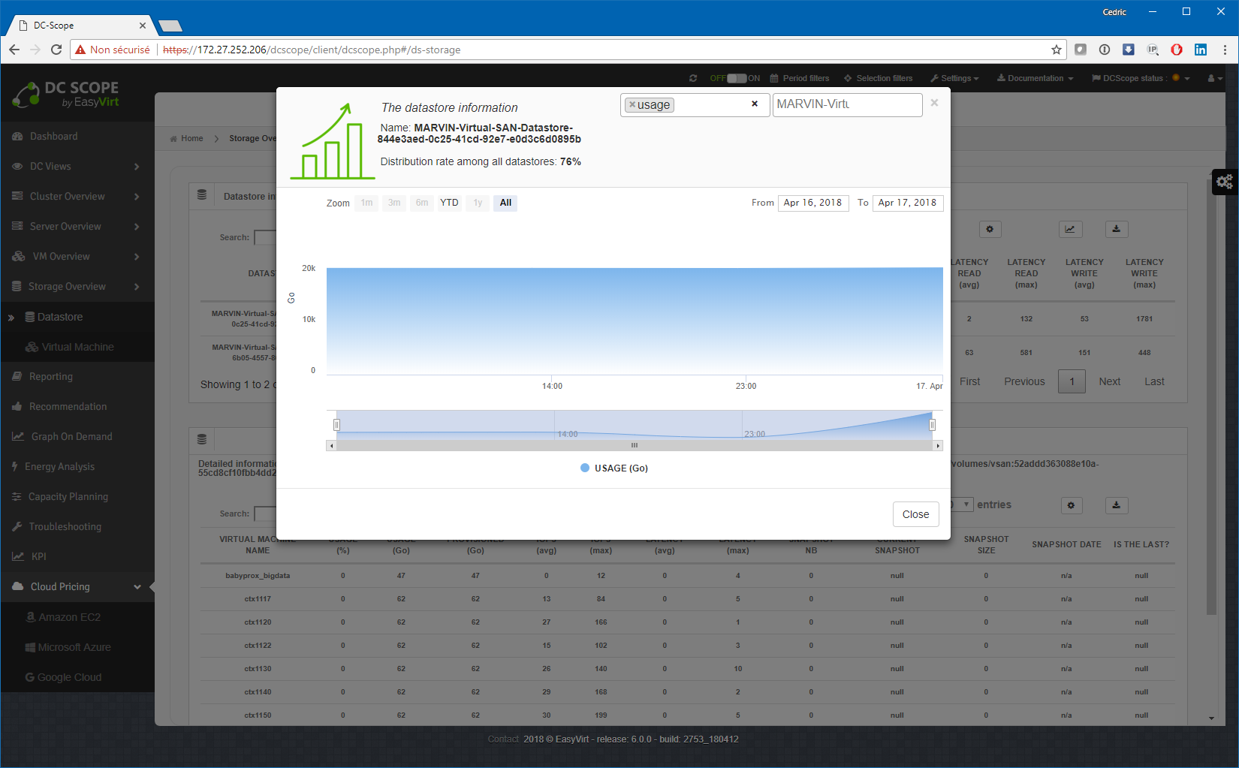Click the download export icon above latency columns
Viewport: 1239px width, 768px height.
pos(1116,230)
